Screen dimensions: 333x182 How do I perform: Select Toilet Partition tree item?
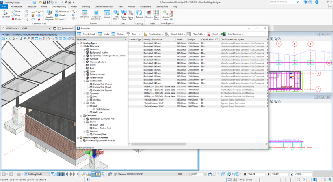[96, 77]
